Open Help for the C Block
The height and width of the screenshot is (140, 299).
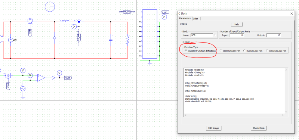click(x=237, y=24)
